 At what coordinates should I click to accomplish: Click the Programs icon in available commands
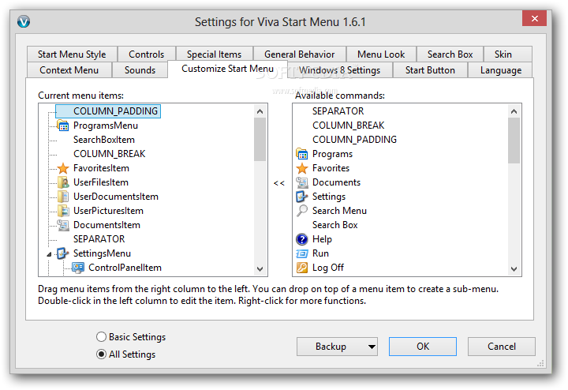(x=301, y=154)
